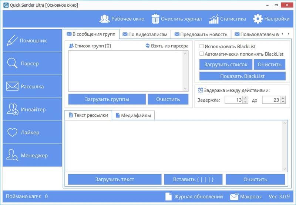Increase minimum delay value 13
Screen dimensions: 296x205
pyautogui.click(x=245, y=98)
